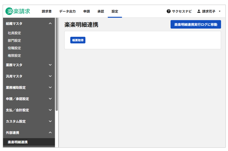Open 部門設定 in the sidebar
This screenshot has width=228, height=151.
click(x=14, y=40)
